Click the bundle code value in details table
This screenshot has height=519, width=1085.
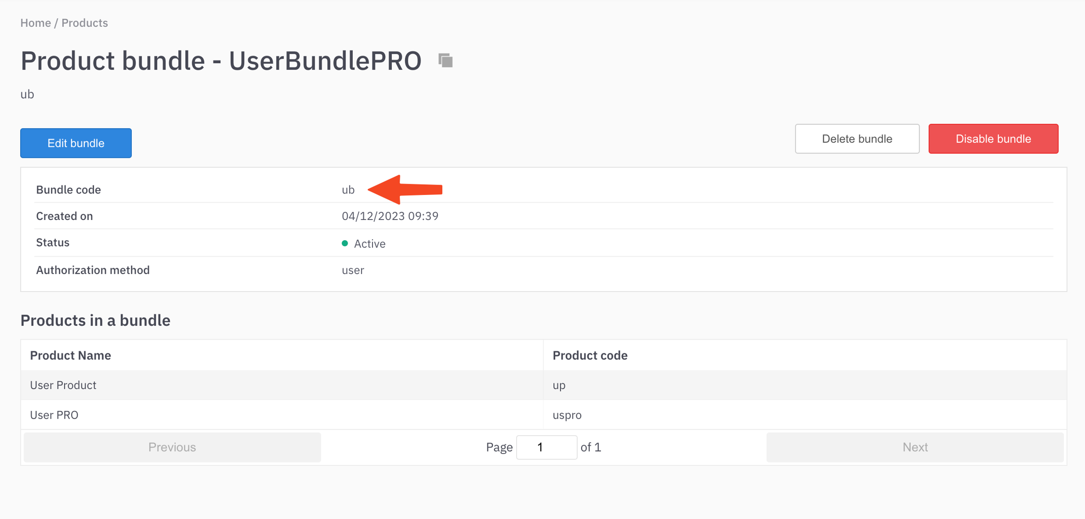click(x=348, y=190)
